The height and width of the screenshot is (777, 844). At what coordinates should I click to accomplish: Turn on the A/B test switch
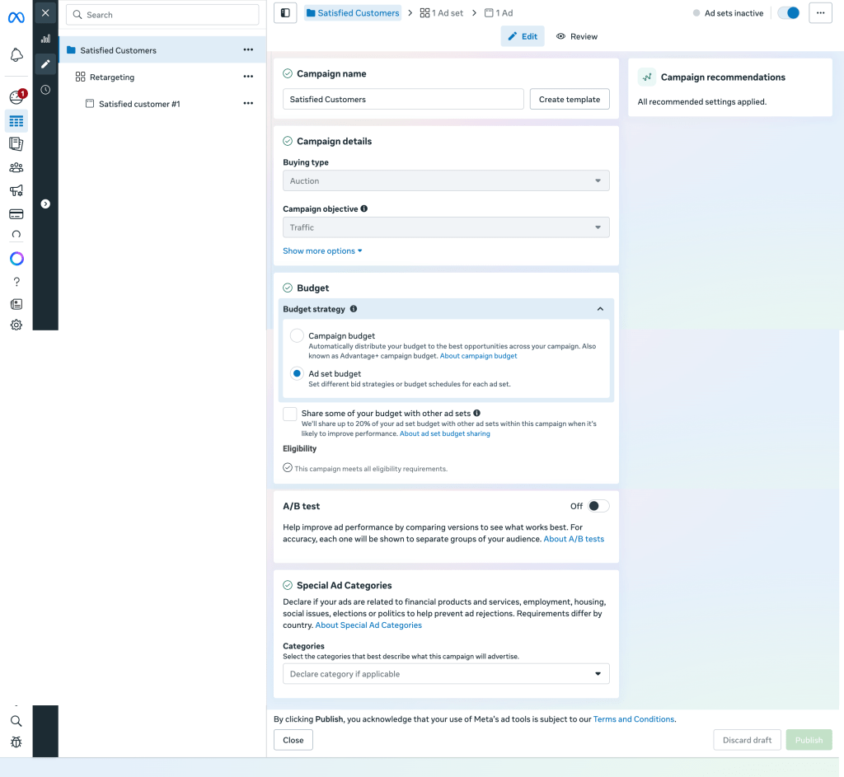(x=598, y=506)
